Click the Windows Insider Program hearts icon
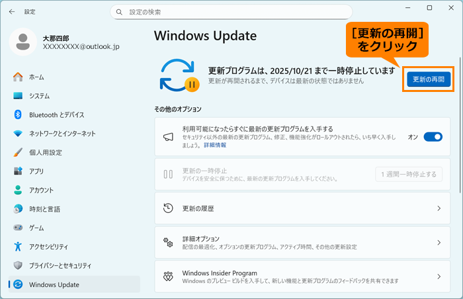The width and height of the screenshot is (463, 299). pyautogui.click(x=168, y=277)
